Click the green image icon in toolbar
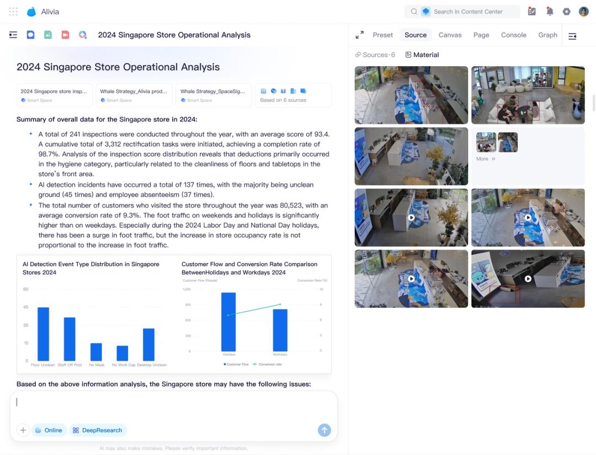 coord(48,35)
